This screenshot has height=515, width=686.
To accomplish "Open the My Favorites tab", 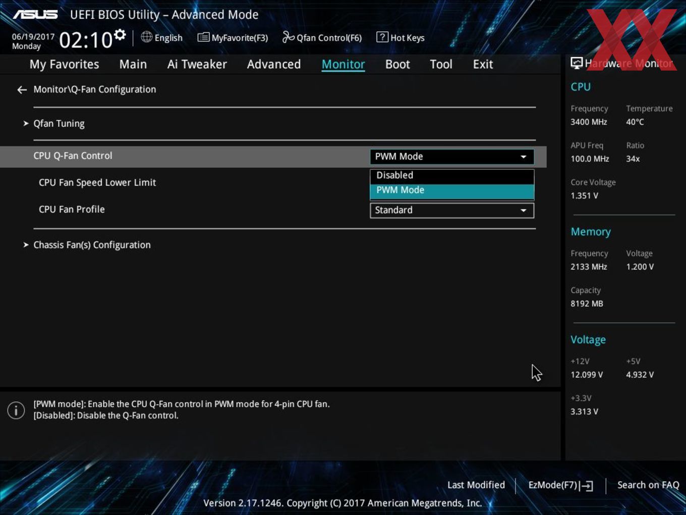I will [64, 65].
